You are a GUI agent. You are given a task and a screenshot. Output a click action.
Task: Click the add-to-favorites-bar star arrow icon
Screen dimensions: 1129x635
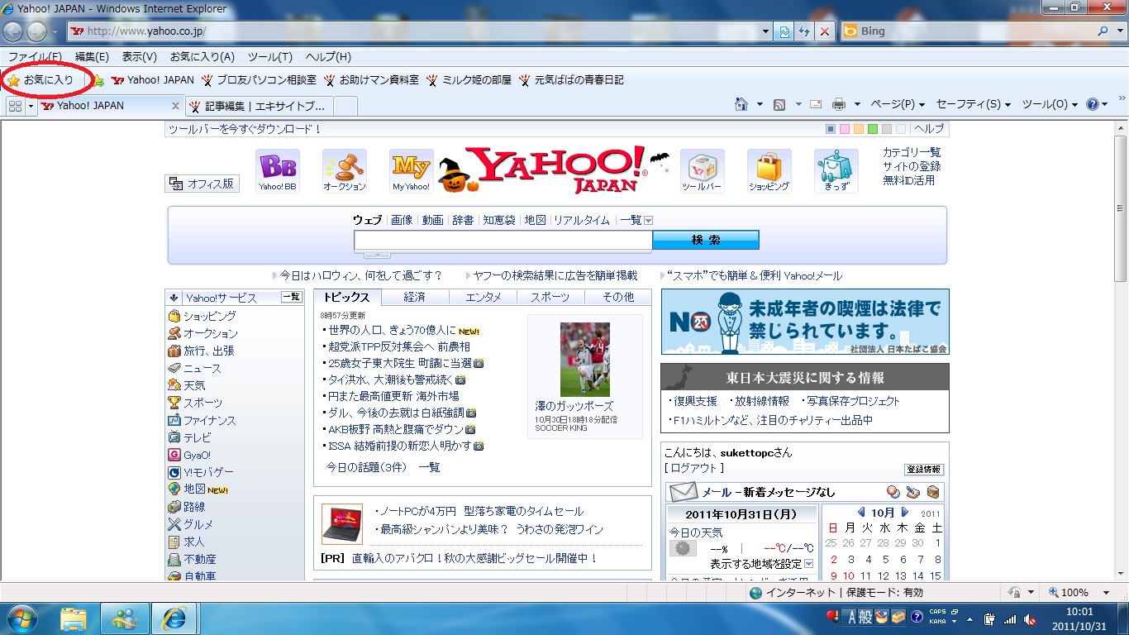coord(98,80)
